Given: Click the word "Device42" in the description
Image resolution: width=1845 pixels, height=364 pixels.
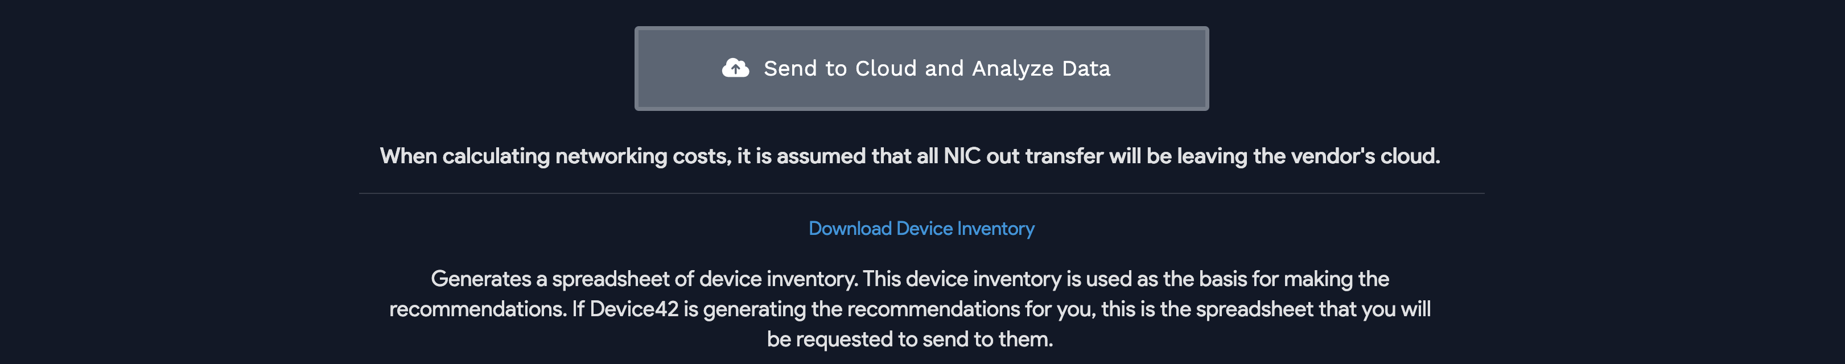Looking at the screenshot, I should (x=633, y=309).
